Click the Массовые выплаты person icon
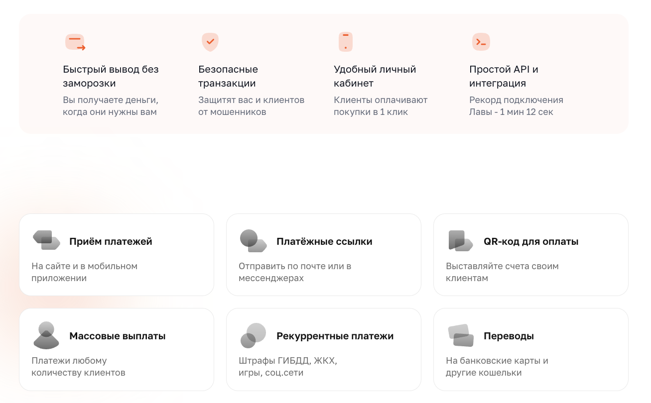 [x=46, y=335]
